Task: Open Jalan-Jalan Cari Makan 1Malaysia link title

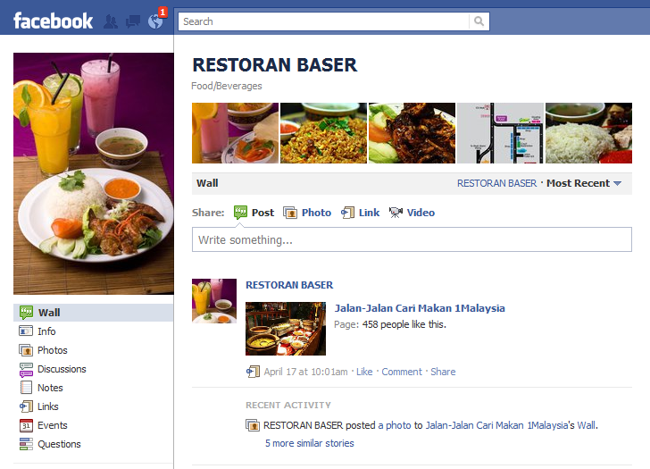Action: tap(420, 308)
